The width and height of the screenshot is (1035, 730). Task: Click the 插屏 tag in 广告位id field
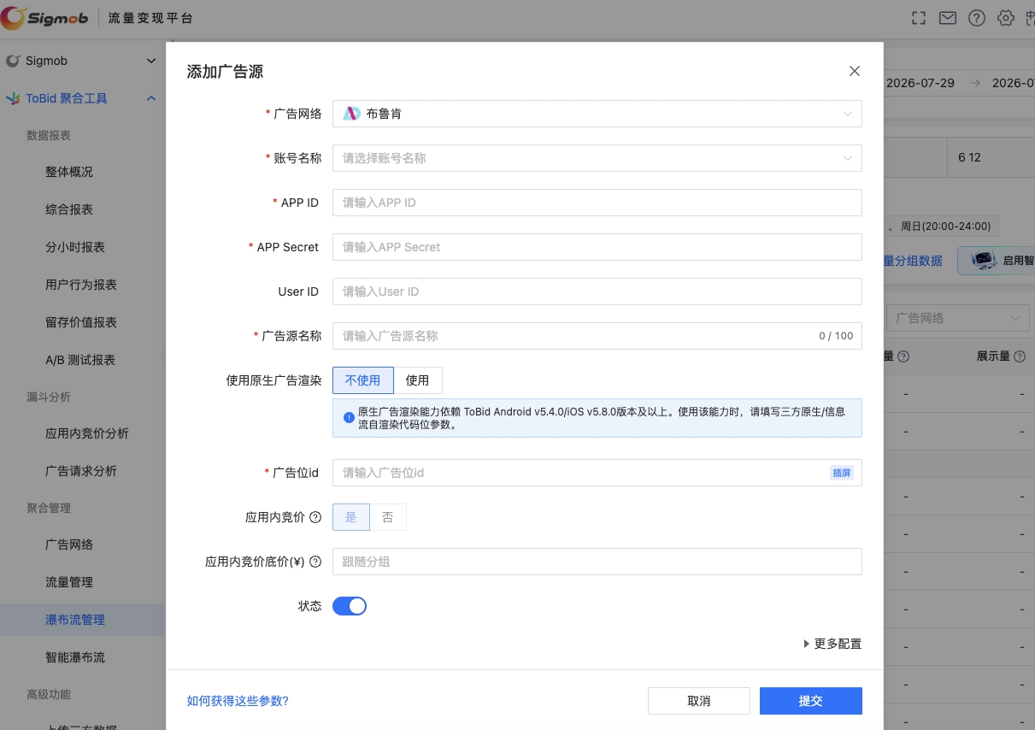coord(842,473)
